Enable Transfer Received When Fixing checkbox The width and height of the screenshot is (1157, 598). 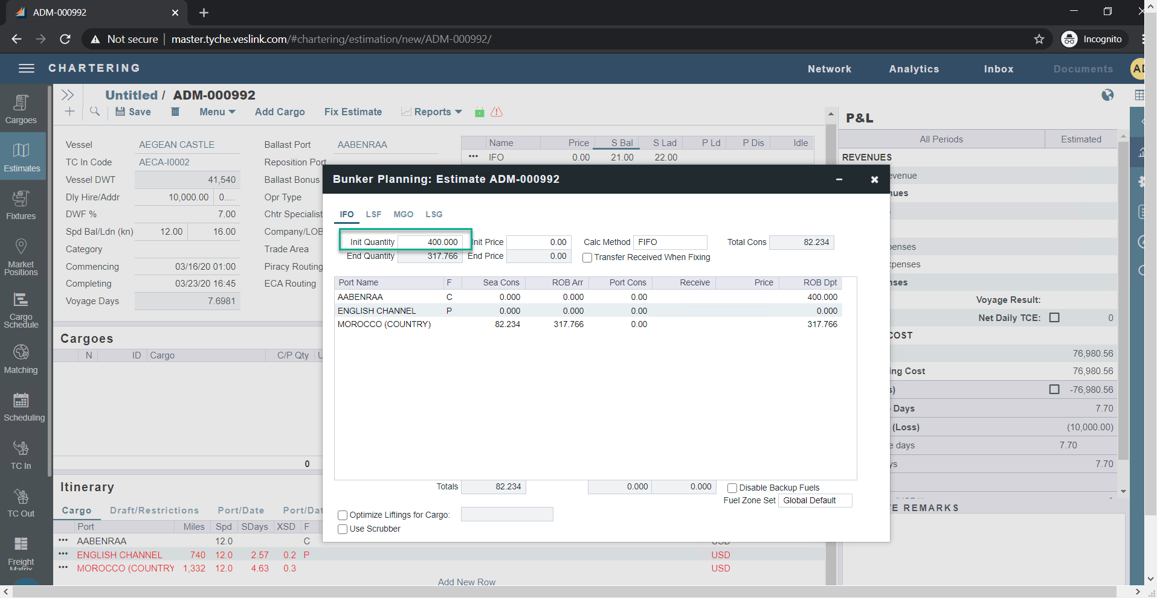point(587,258)
